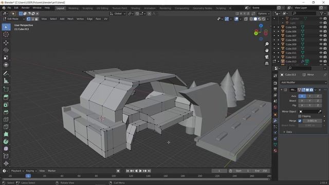Uncheck the Merge checkbox

tap(300, 121)
